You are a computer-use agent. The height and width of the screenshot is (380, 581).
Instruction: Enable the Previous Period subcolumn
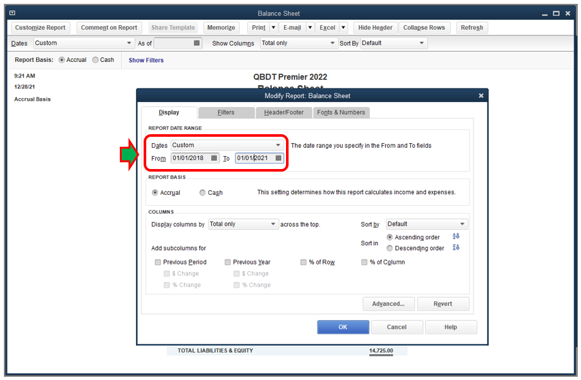[158, 263]
